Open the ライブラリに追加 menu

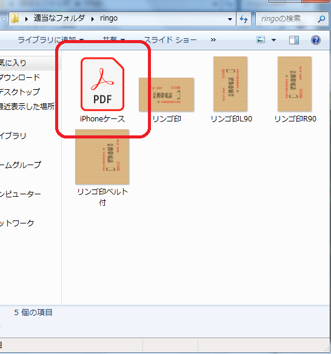[51, 40]
